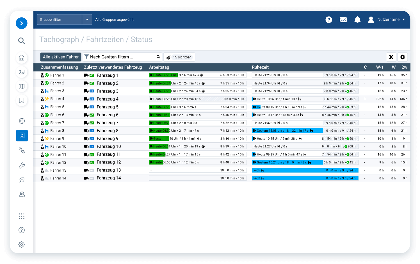Click the driver status icon for Fahrer 4
Screen dimensions: 420x264
pos(47,99)
